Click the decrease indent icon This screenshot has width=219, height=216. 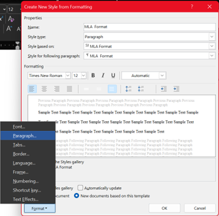pyautogui.click(x=164, y=89)
